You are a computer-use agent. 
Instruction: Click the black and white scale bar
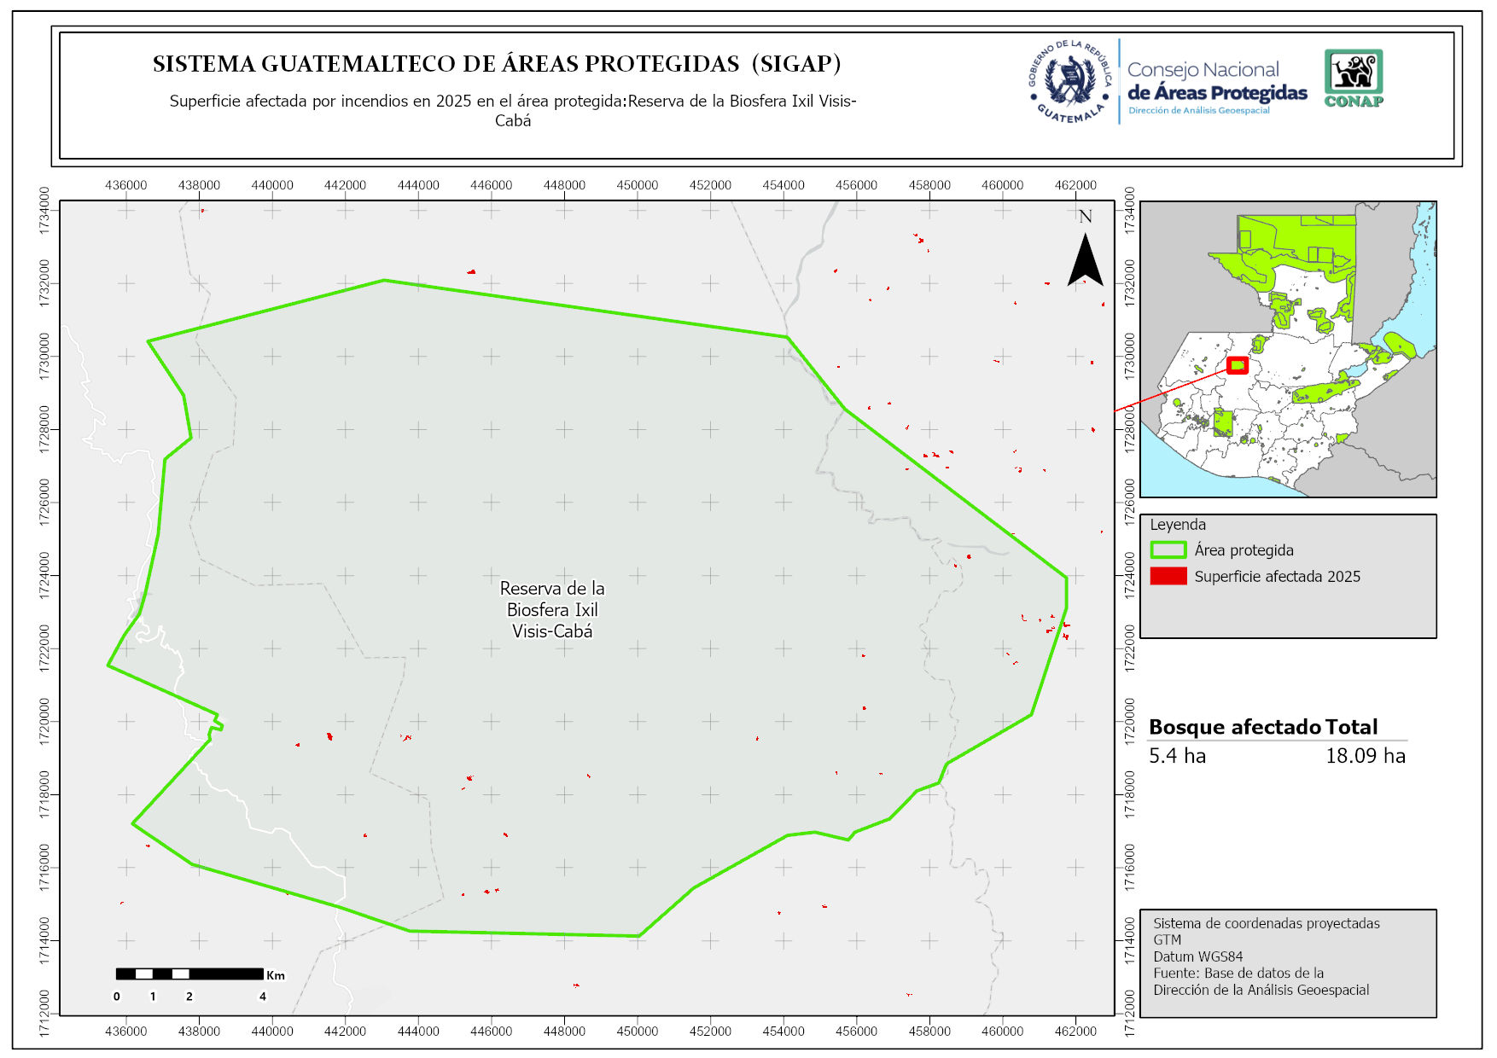pos(189,974)
